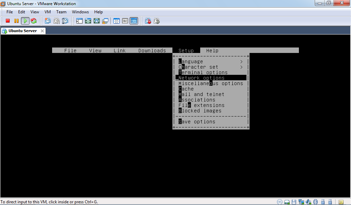The width and height of the screenshot is (351, 205).
Task: Choose Blocked images
Action: 211,110
